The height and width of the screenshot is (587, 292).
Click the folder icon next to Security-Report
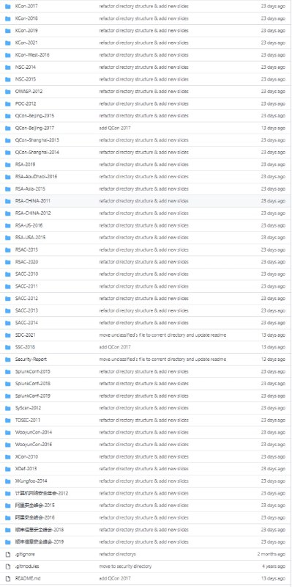coord(8,360)
